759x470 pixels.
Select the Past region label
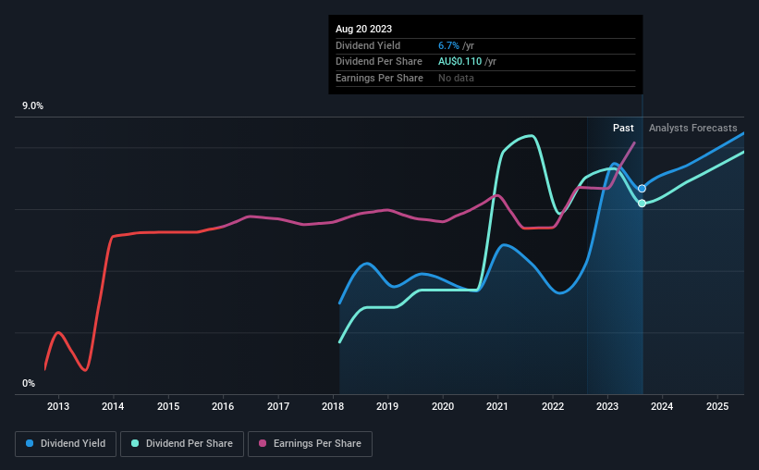tap(623, 128)
